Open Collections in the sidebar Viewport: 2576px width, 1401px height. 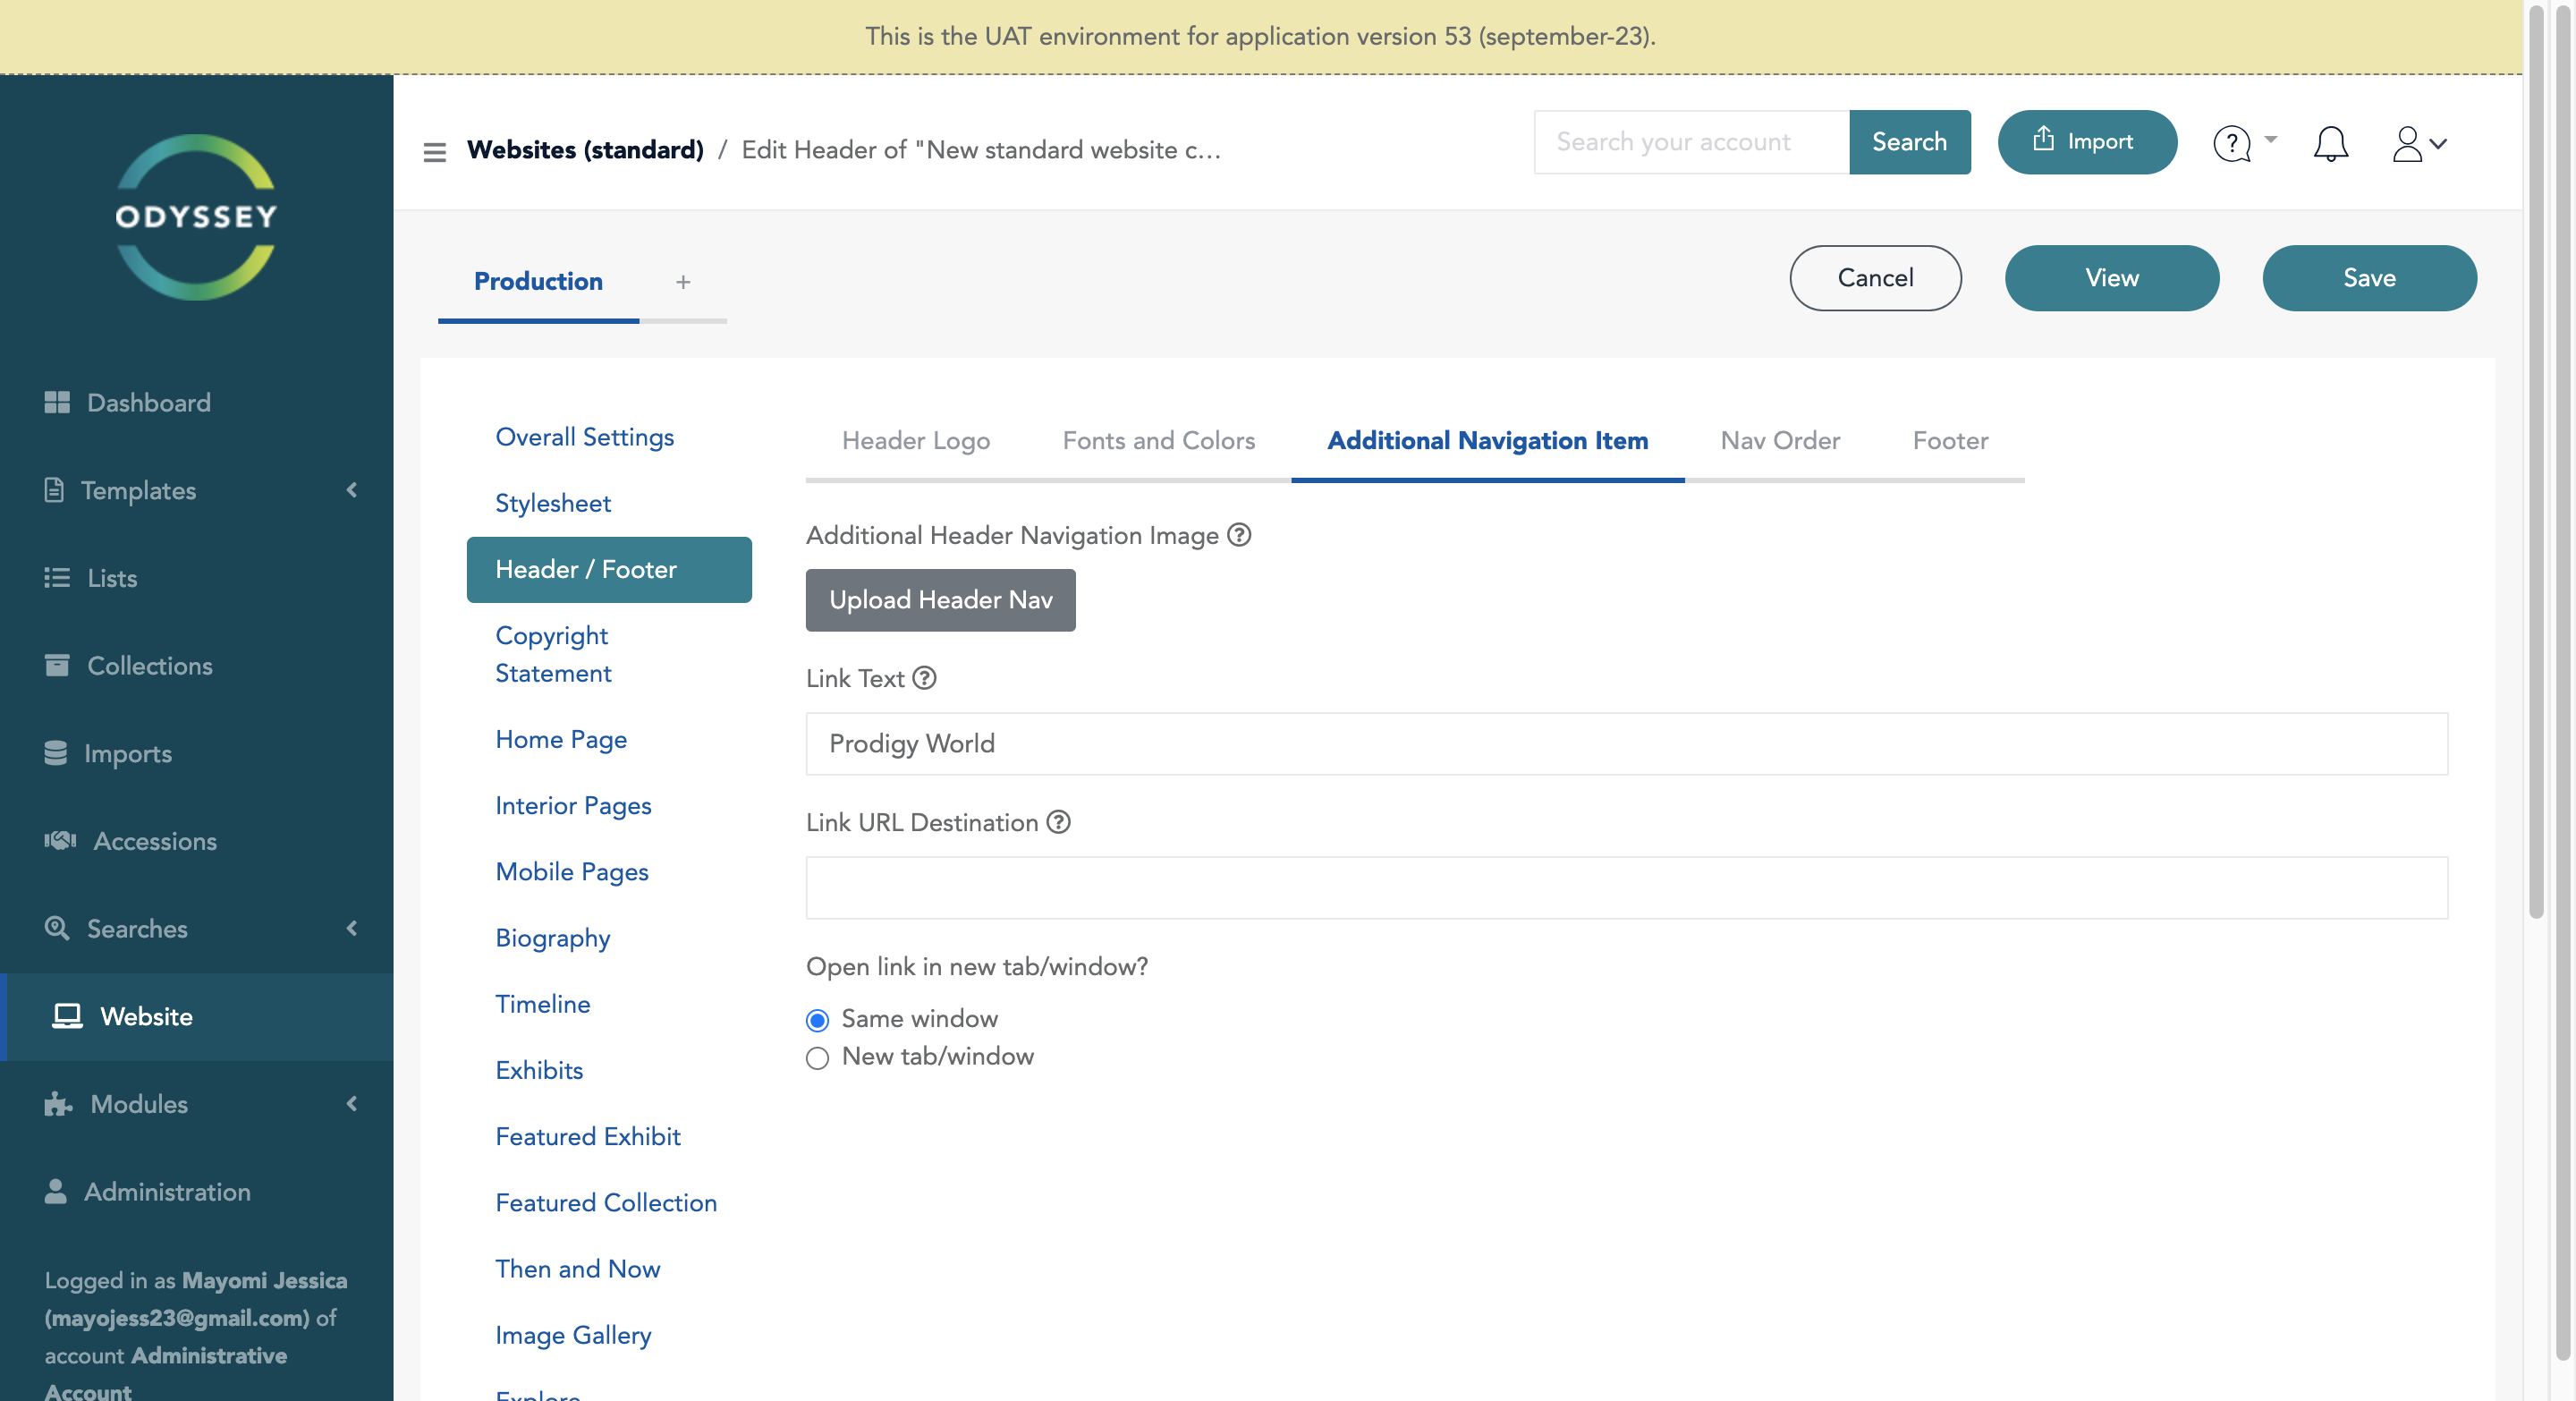pos(149,665)
